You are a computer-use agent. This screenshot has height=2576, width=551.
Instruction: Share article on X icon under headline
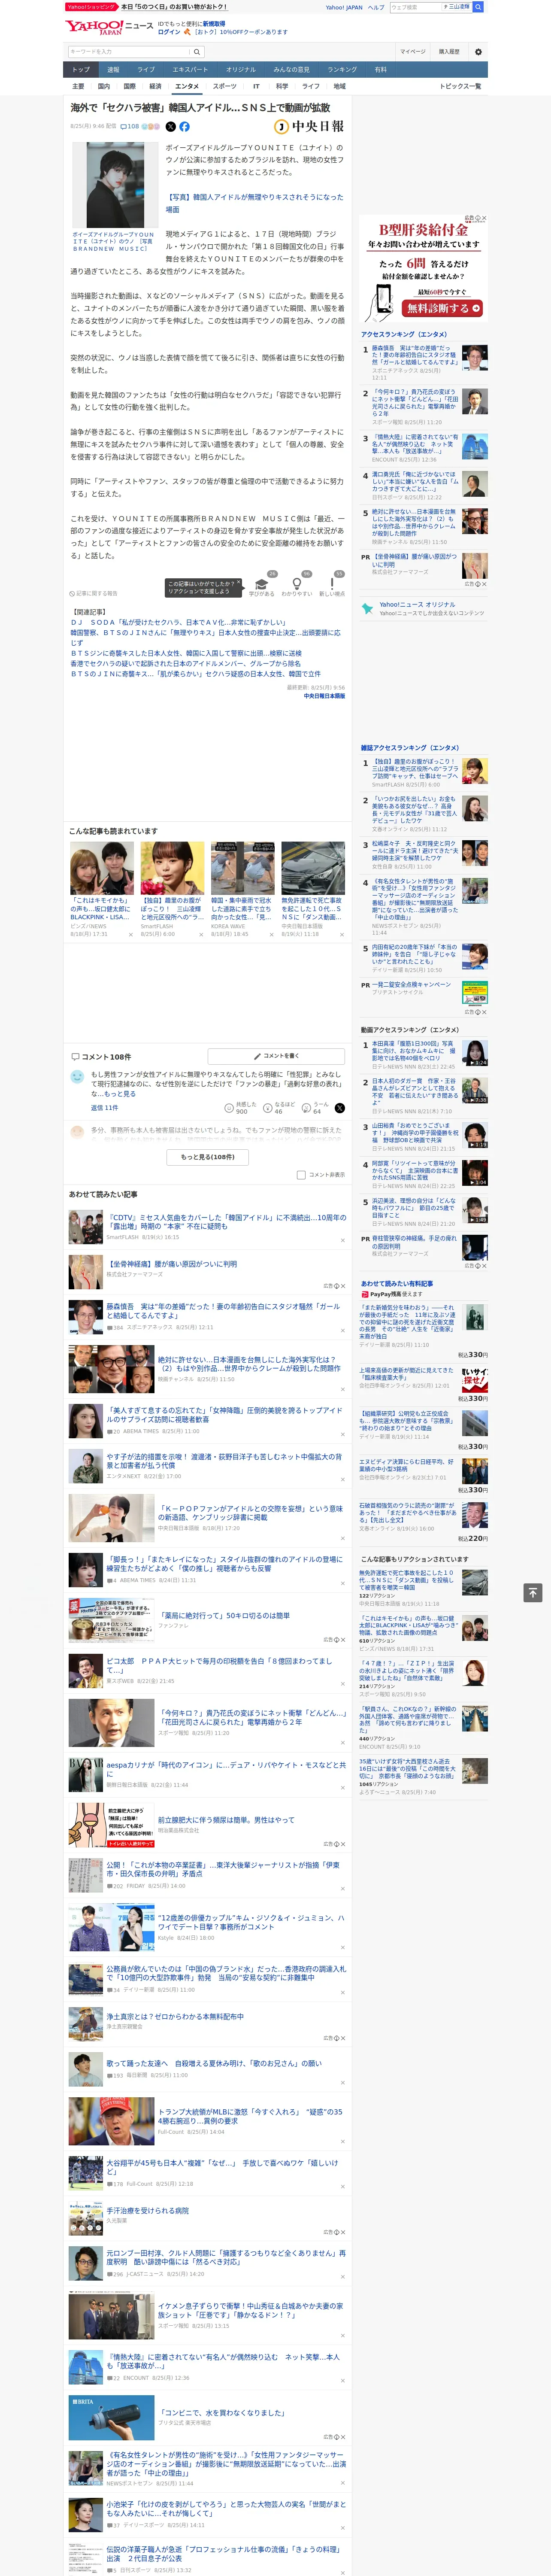170,127
